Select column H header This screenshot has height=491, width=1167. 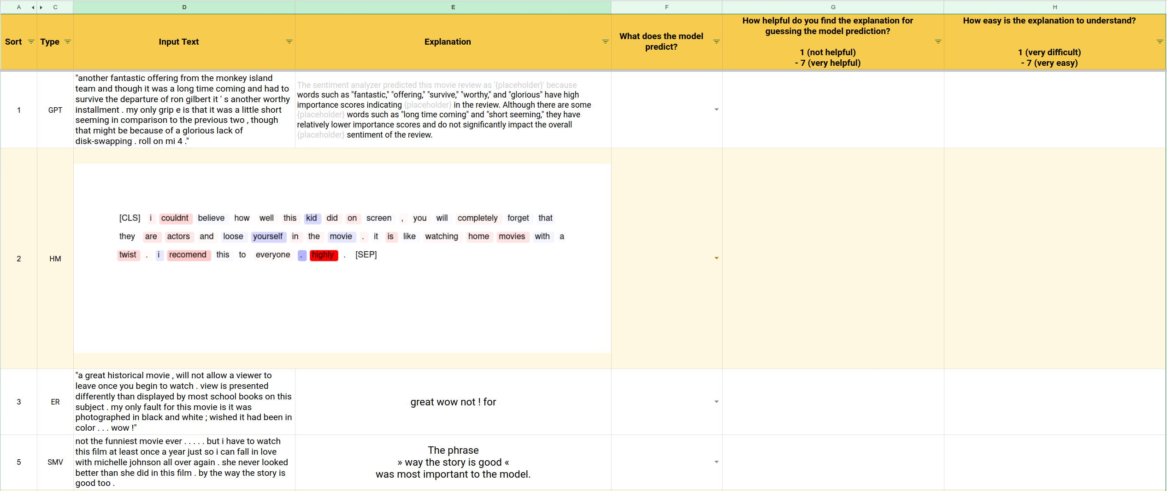click(1055, 7)
